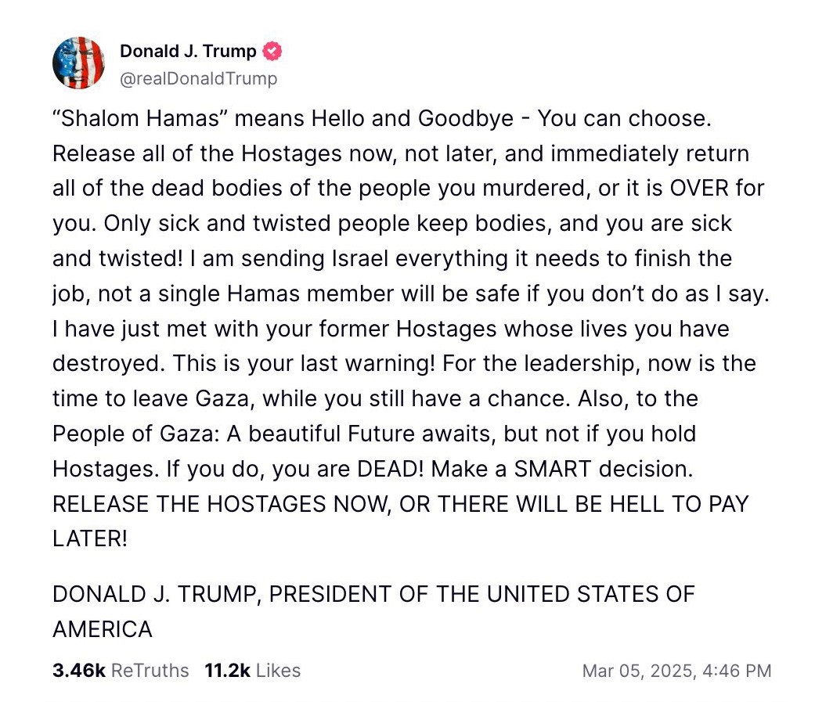Click the Donald J. Trump display name
Image resolution: width=833 pixels, height=702 pixels.
[x=188, y=52]
